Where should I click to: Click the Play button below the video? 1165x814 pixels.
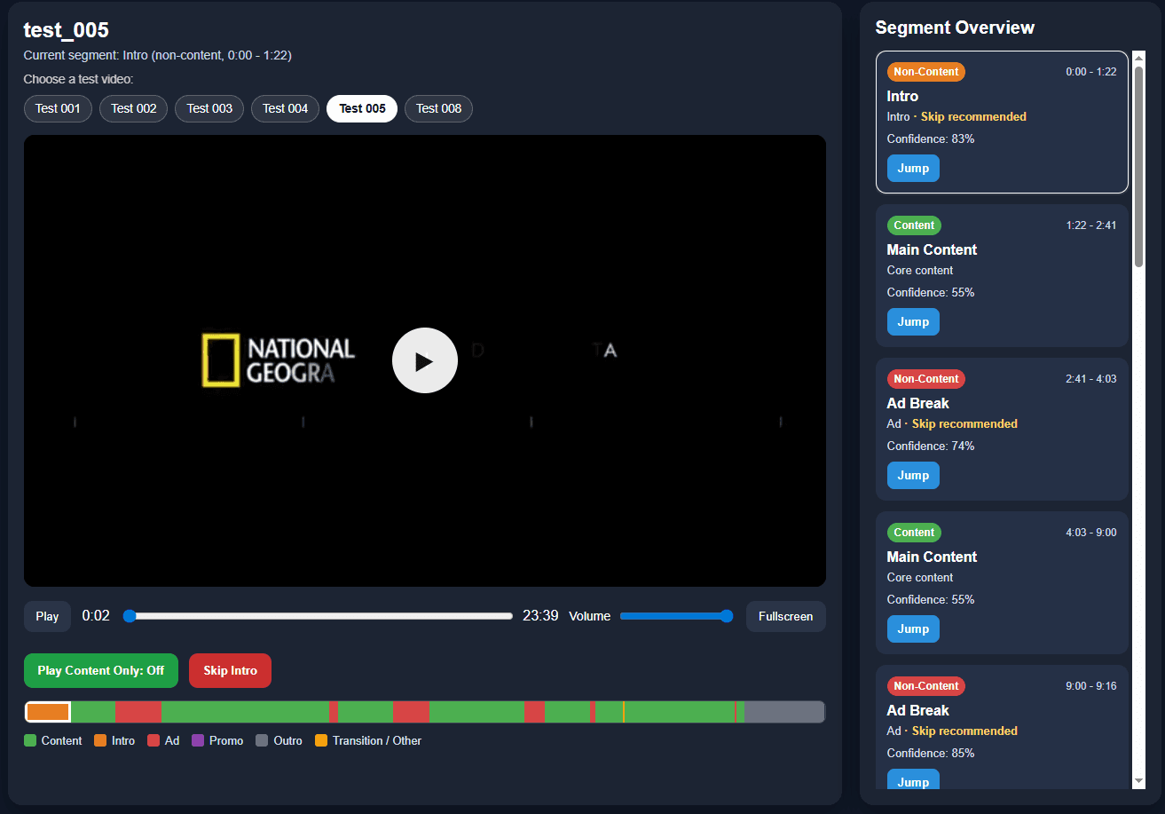tap(47, 616)
